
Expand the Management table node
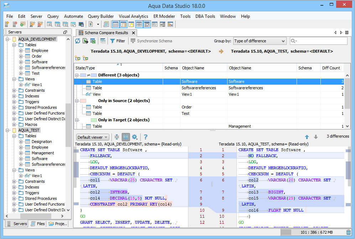coord(21,153)
